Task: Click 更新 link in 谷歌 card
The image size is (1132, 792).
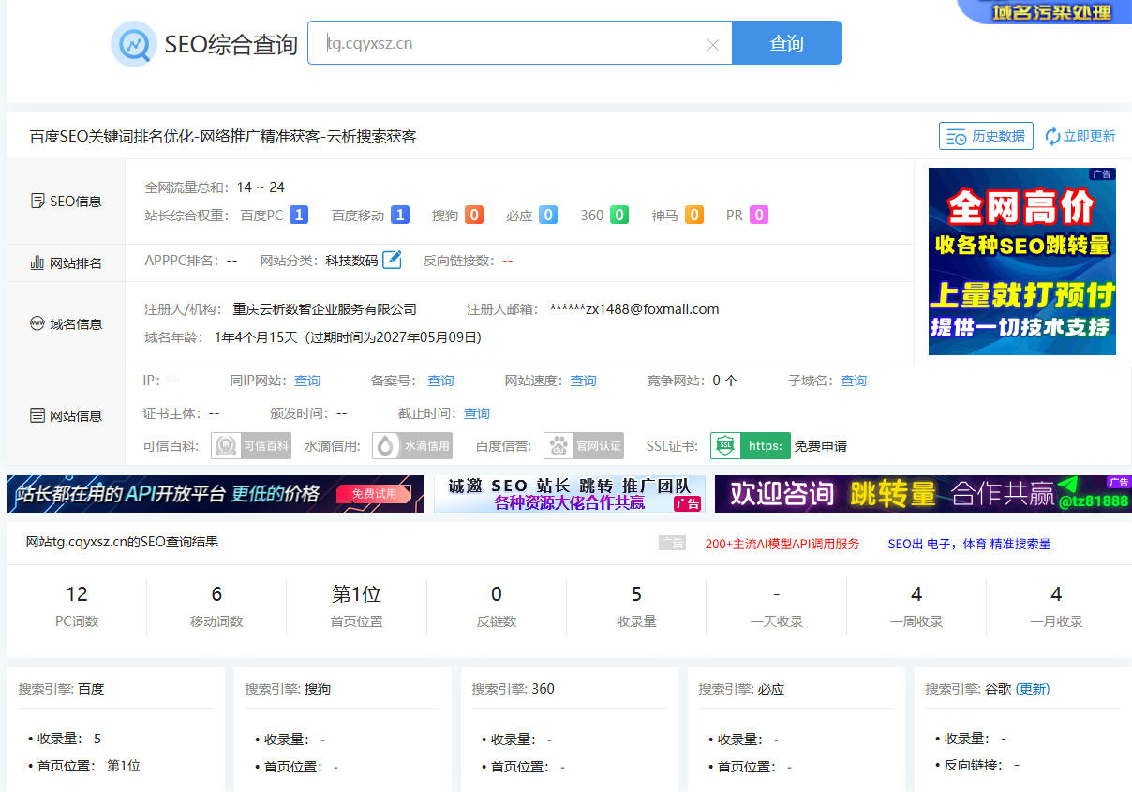Action: click(x=1033, y=689)
